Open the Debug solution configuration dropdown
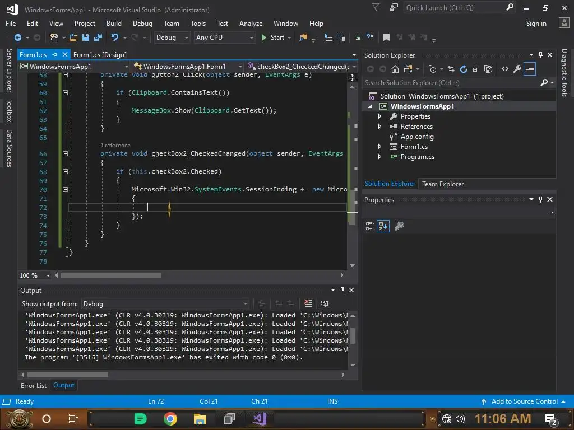This screenshot has height=430, width=574. pyautogui.click(x=172, y=38)
